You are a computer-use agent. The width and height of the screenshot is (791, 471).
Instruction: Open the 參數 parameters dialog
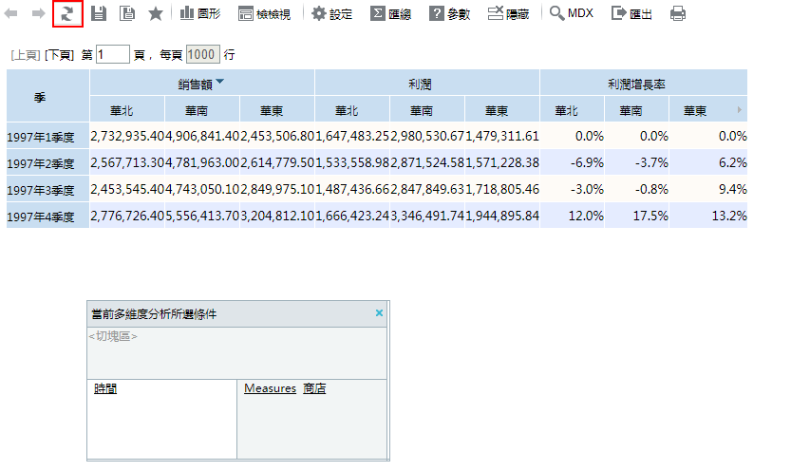[x=449, y=14]
